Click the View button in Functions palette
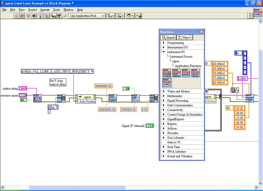The width and height of the screenshot is (263, 191). [185, 37]
